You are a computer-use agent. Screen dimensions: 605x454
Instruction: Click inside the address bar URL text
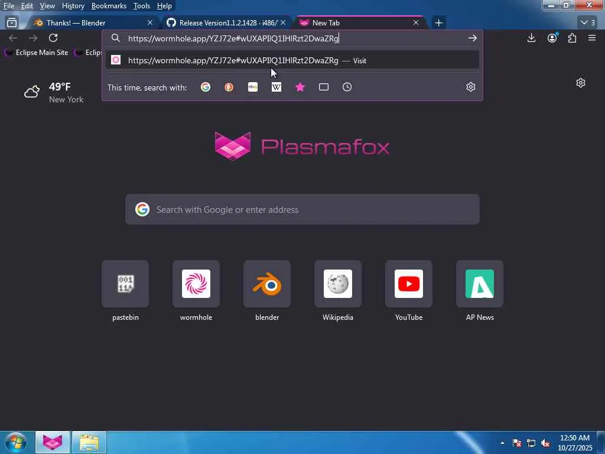pyautogui.click(x=233, y=38)
